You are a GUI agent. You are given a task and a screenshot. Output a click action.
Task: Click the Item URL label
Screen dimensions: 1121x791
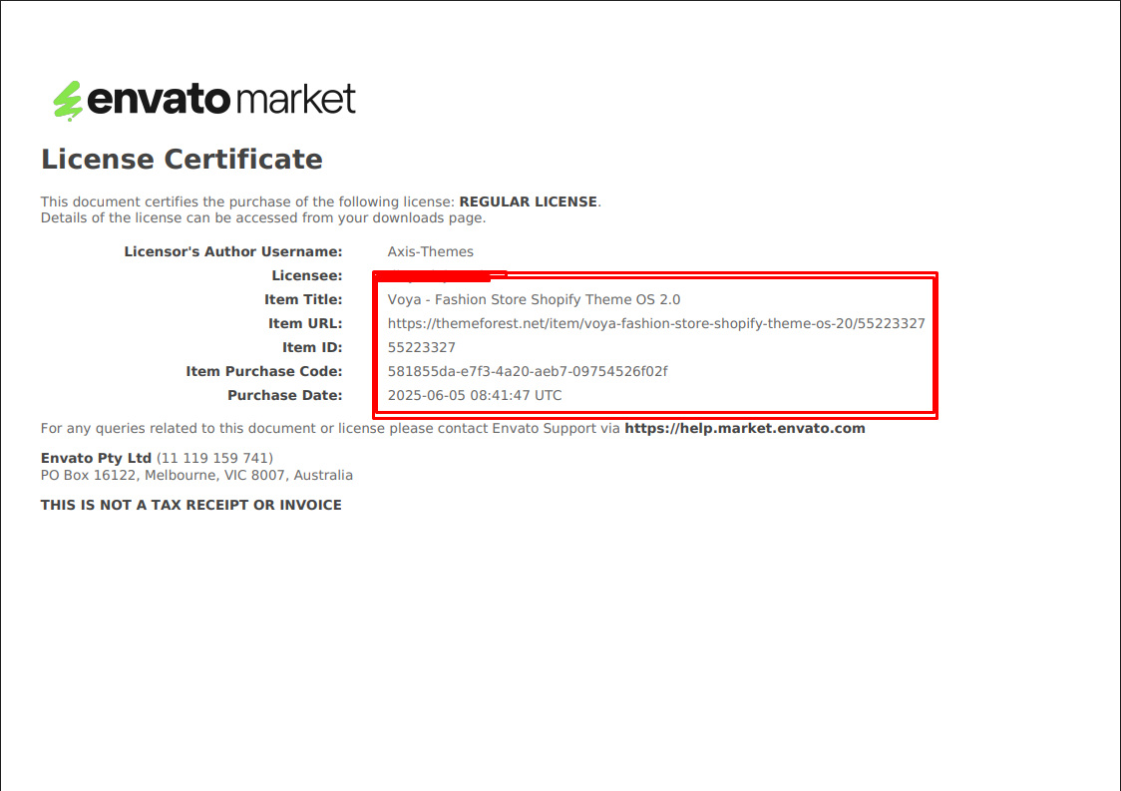pos(305,323)
